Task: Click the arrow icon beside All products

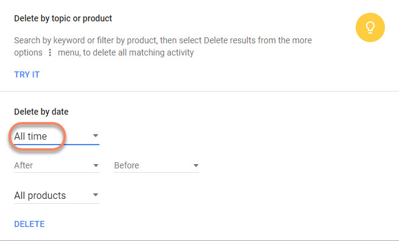Action: click(95, 195)
